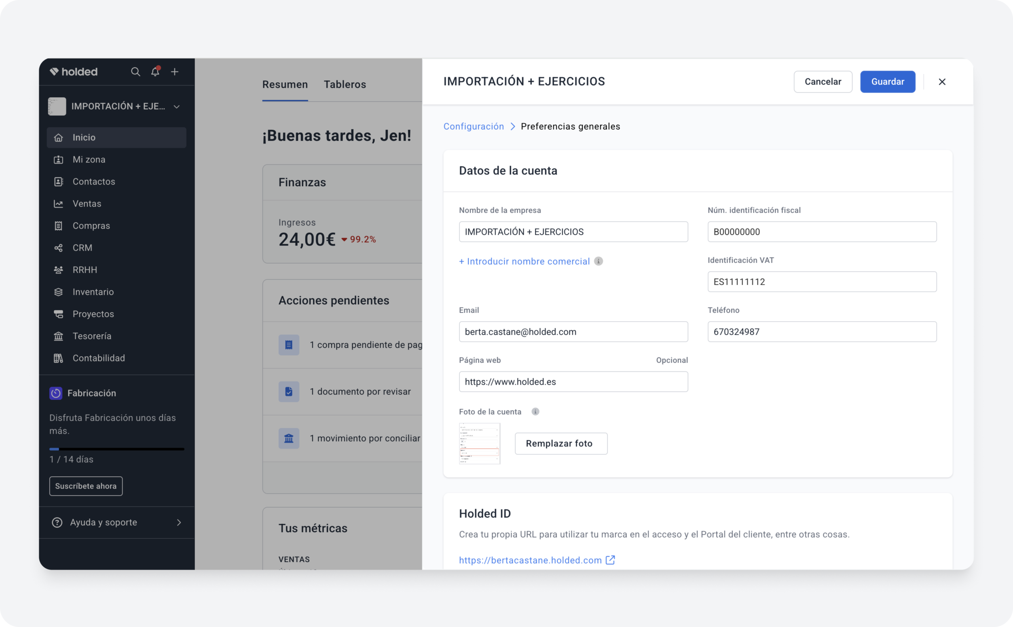The image size is (1013, 627).
Task: Go to Inicio in sidebar
Action: pyautogui.click(x=117, y=137)
